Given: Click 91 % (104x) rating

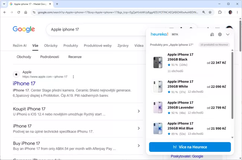Looking at the screenshot, I should click(x=178, y=65).
